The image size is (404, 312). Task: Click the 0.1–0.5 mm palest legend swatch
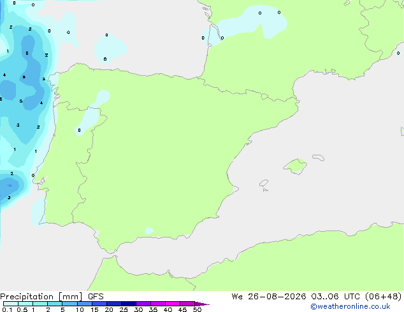(x=11, y=304)
